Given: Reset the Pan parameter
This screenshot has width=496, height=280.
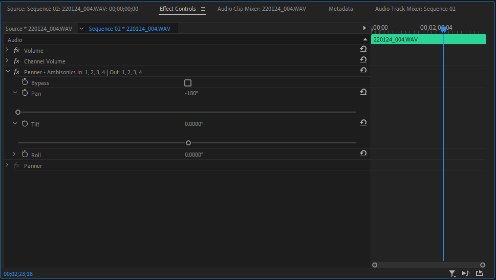Looking at the screenshot, I should coord(363,92).
